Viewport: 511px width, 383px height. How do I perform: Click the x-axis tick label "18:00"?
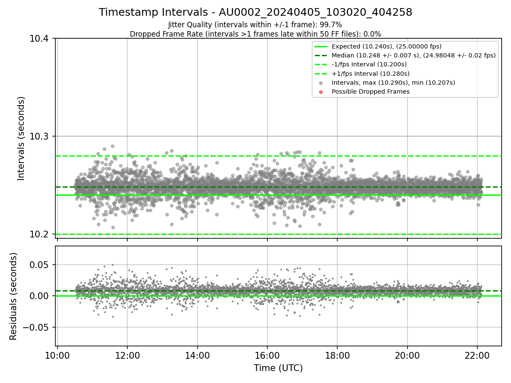tap(337, 355)
